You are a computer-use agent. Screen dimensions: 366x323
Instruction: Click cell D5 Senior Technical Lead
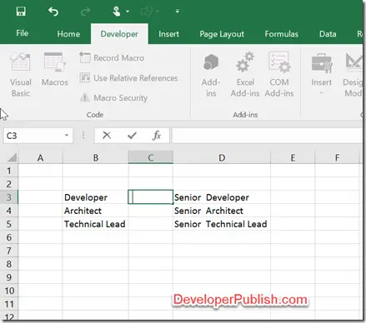222,224
